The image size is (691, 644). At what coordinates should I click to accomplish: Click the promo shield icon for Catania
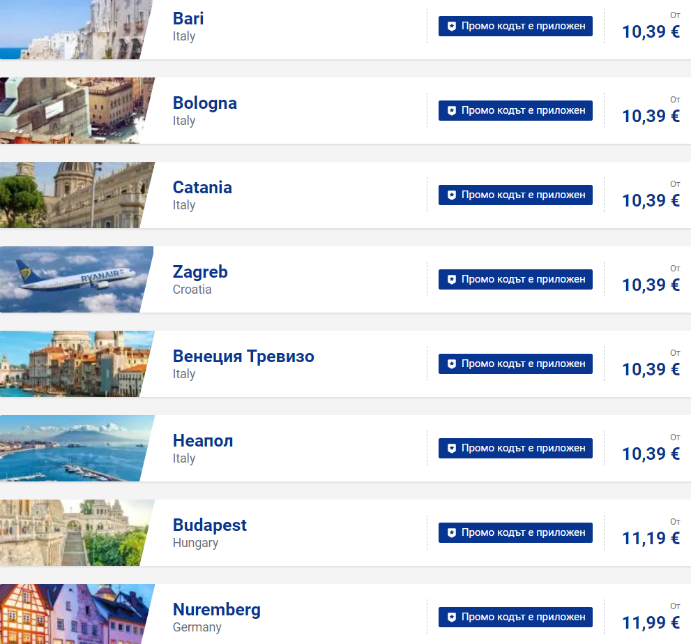(x=452, y=195)
